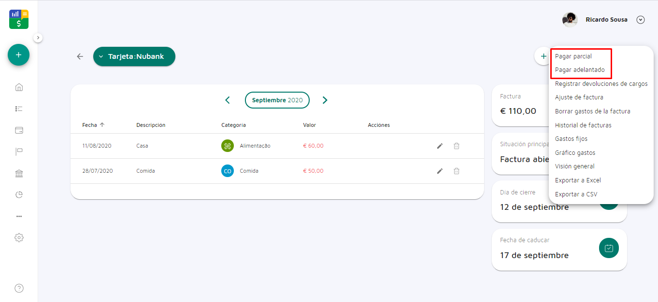Choose Exportar a Excel menu option
This screenshot has height=302, width=658.
tap(578, 180)
